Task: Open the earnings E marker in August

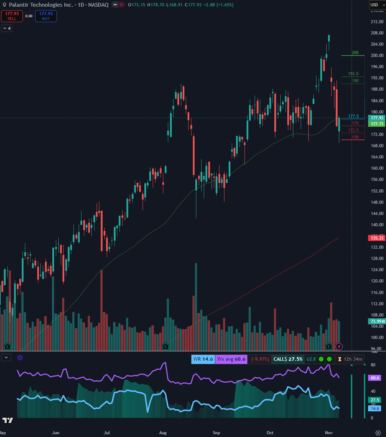Action: pos(165,346)
